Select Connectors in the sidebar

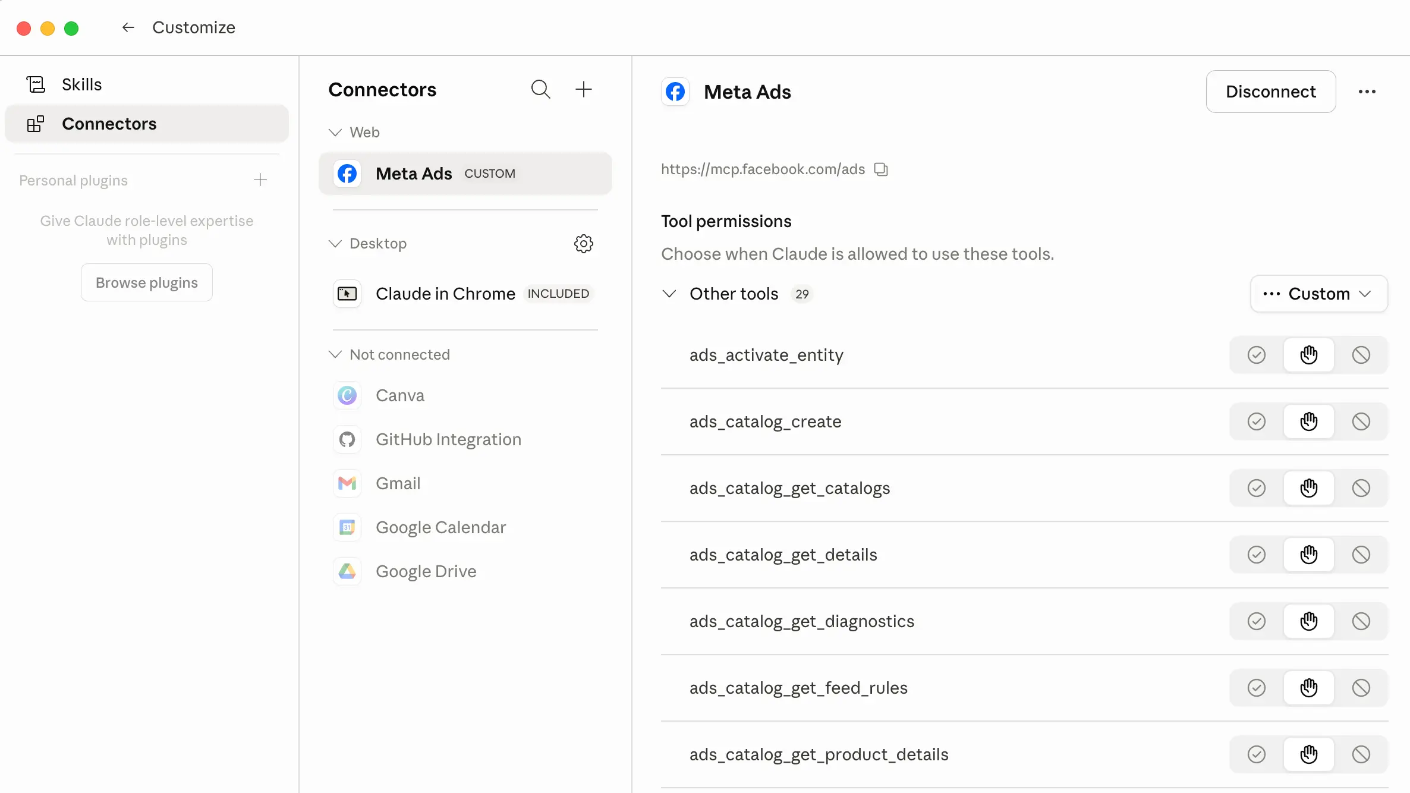[x=146, y=124]
